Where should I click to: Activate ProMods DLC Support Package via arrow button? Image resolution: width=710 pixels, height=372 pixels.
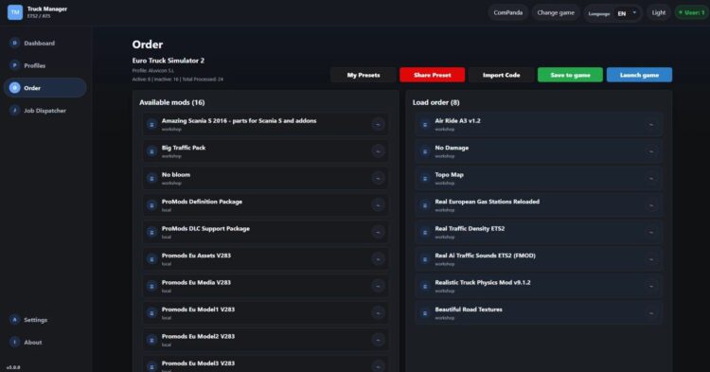378,232
